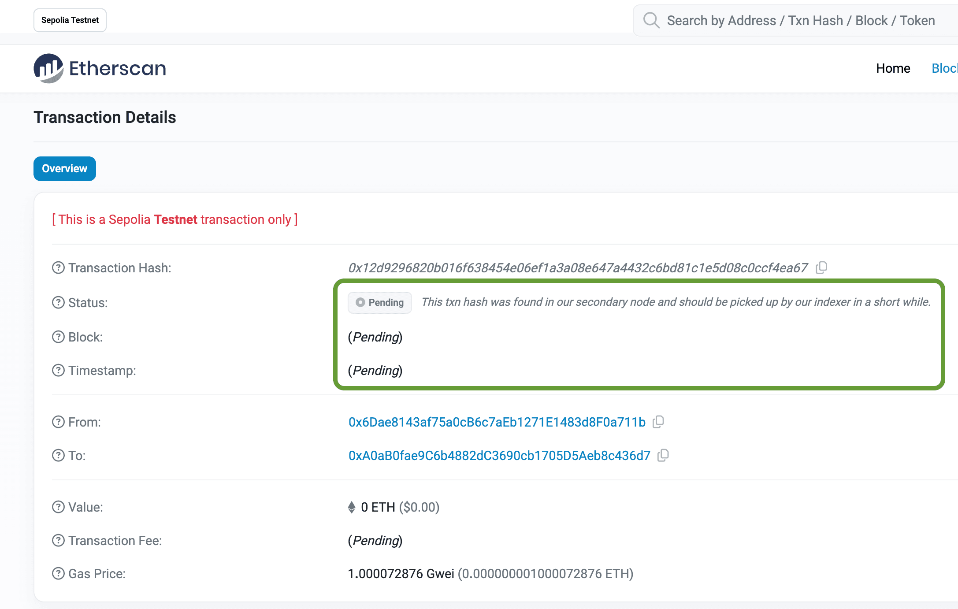Show the Timestamp help tooltip
The image size is (958, 609).
click(x=58, y=370)
